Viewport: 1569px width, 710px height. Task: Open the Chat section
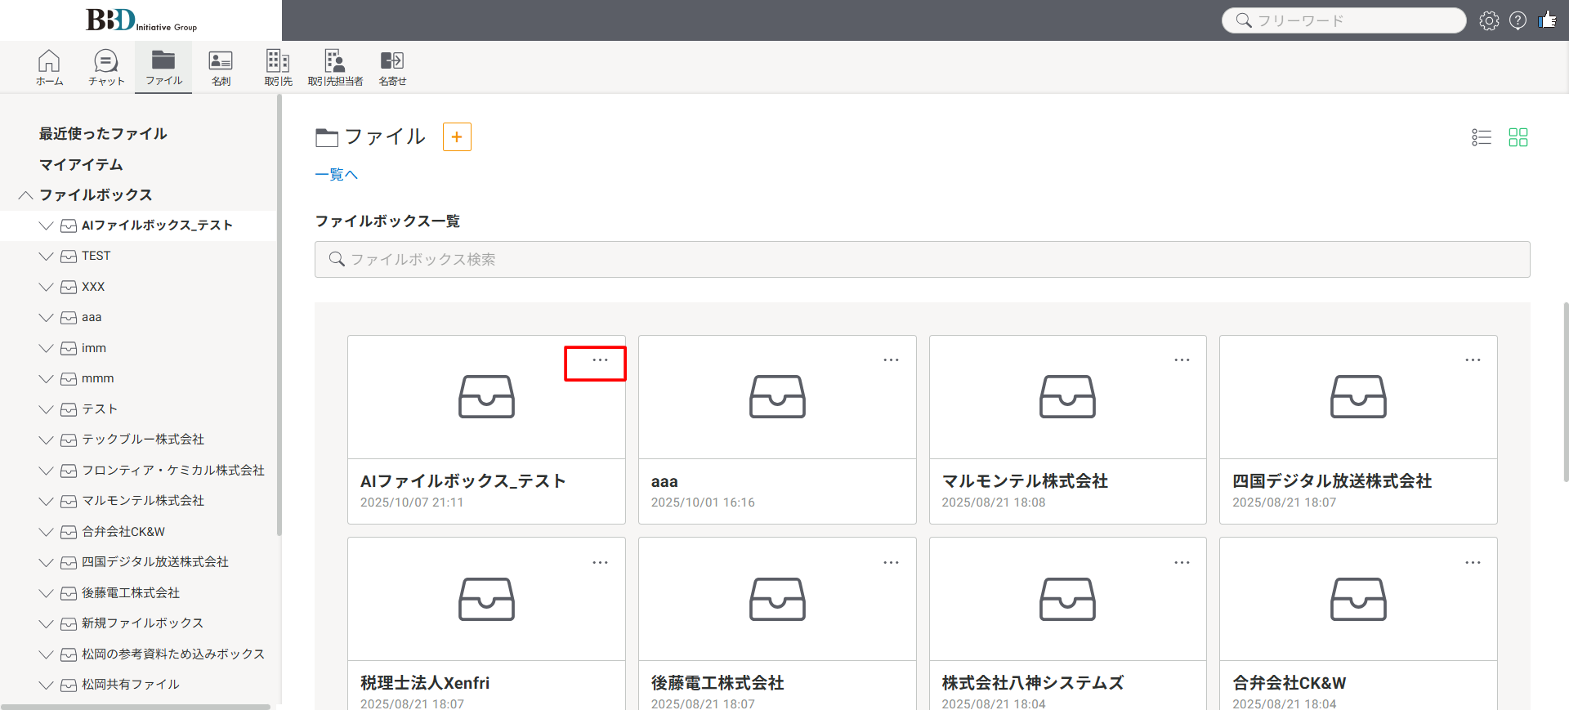click(x=106, y=67)
